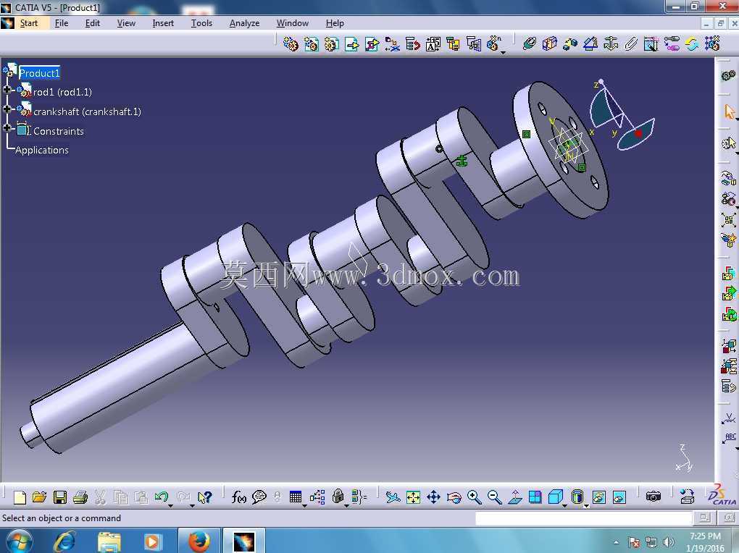Apply a Coincidence Constraint
The width and height of the screenshot is (739, 553).
coord(530,44)
